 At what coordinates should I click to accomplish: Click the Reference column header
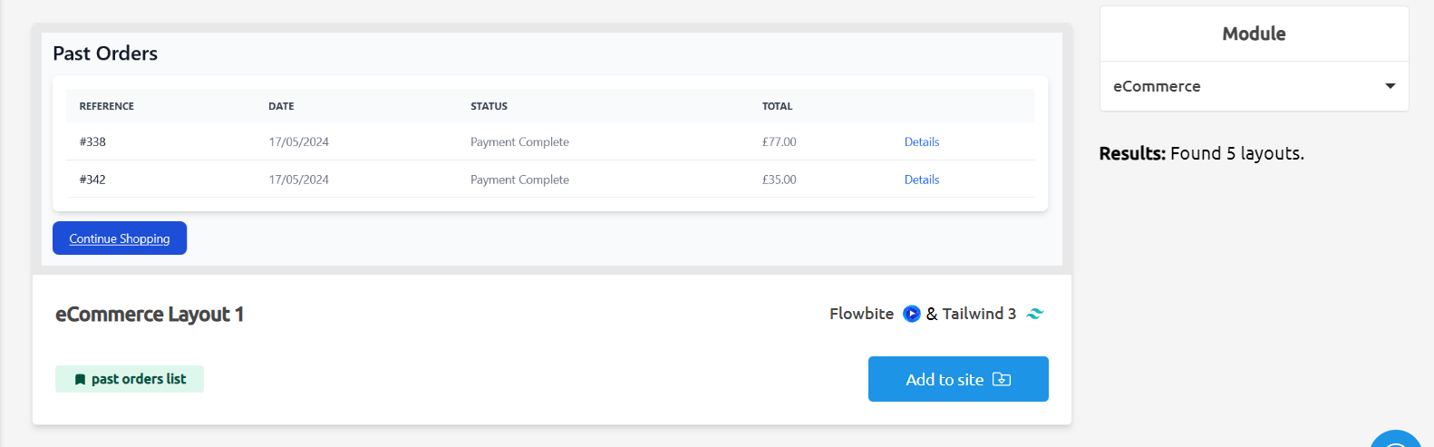tap(107, 106)
